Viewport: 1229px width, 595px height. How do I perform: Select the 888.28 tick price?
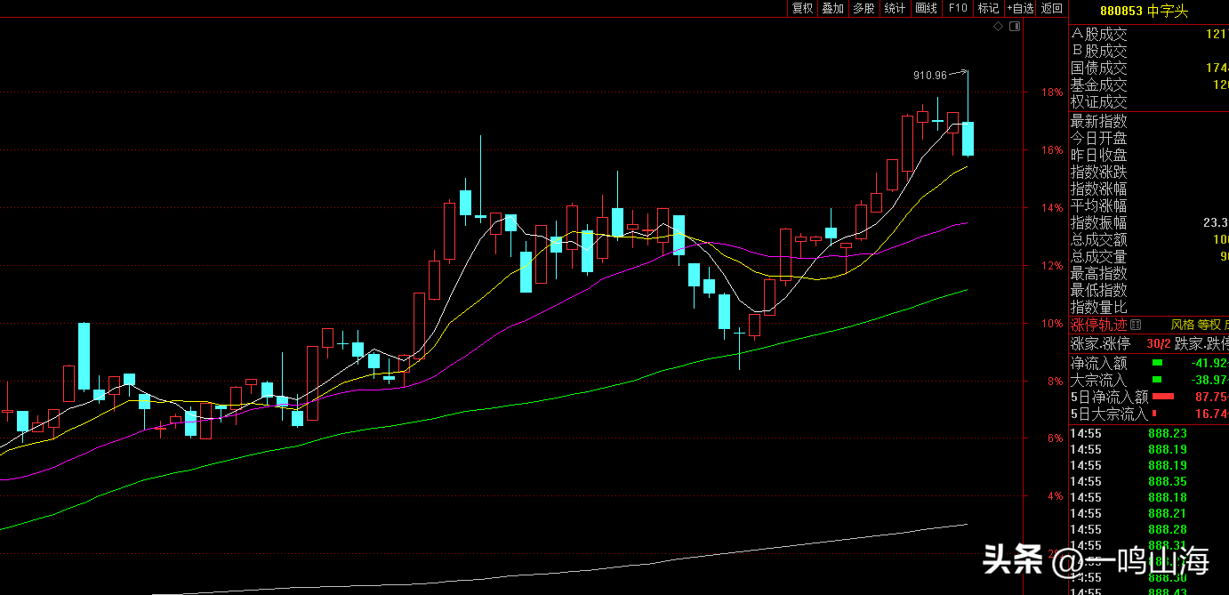[x=1168, y=529]
